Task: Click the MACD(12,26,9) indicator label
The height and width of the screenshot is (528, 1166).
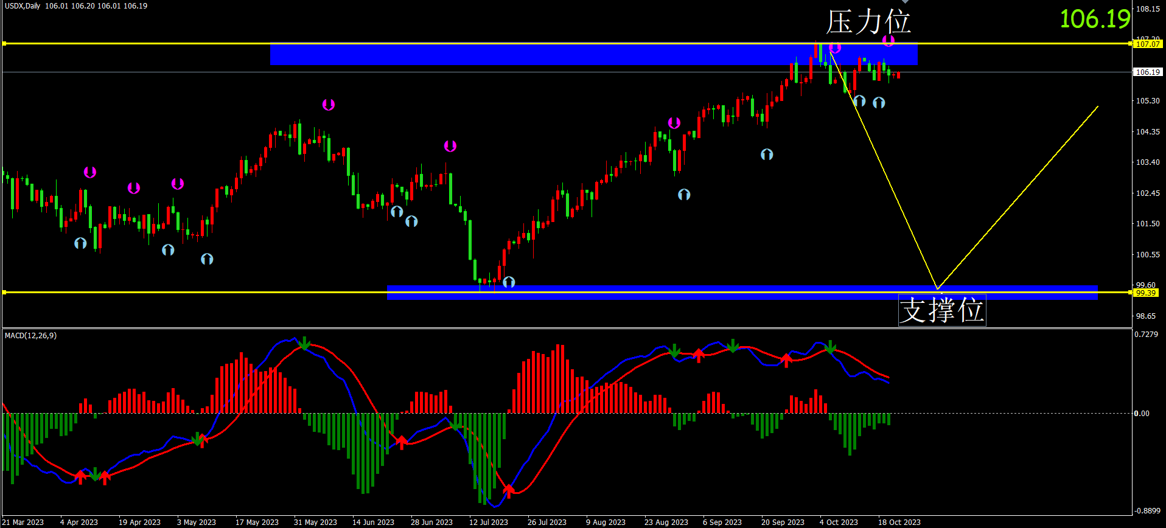Action: (x=30, y=336)
